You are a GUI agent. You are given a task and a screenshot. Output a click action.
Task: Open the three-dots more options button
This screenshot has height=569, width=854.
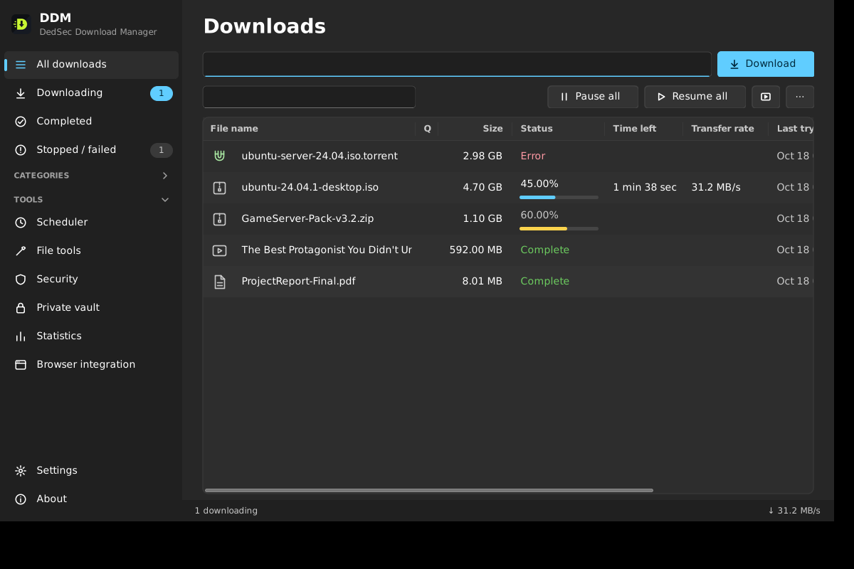(800, 97)
